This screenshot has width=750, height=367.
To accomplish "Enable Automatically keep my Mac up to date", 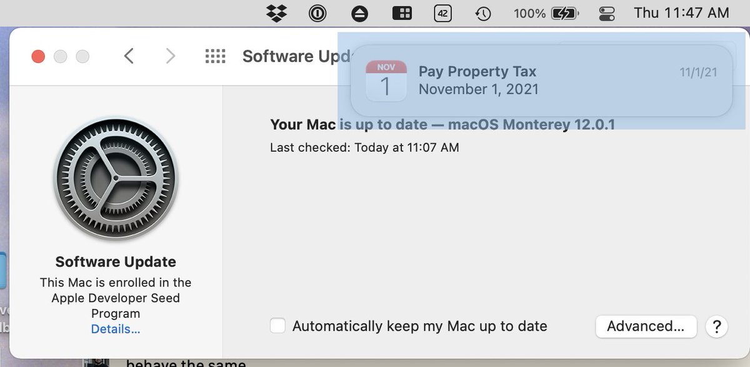I will 278,326.
